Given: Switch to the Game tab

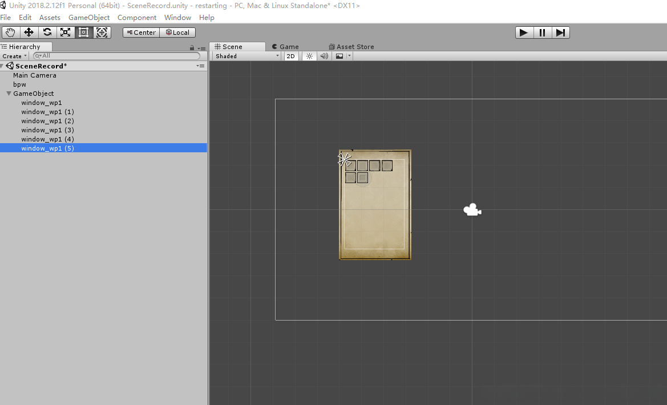Looking at the screenshot, I should (285, 47).
